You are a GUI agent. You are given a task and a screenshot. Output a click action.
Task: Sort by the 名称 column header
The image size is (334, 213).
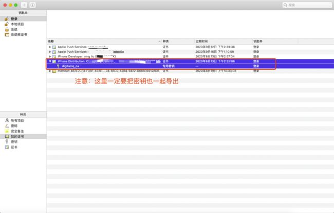click(x=104, y=41)
